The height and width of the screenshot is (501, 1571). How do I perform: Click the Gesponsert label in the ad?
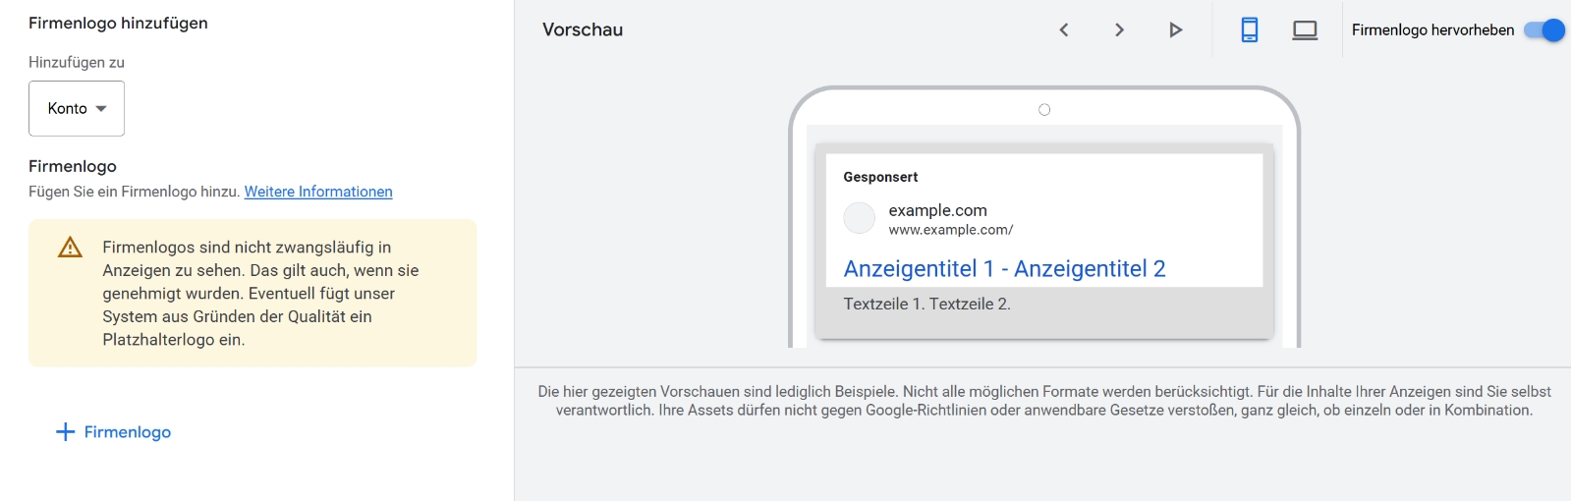880,177
